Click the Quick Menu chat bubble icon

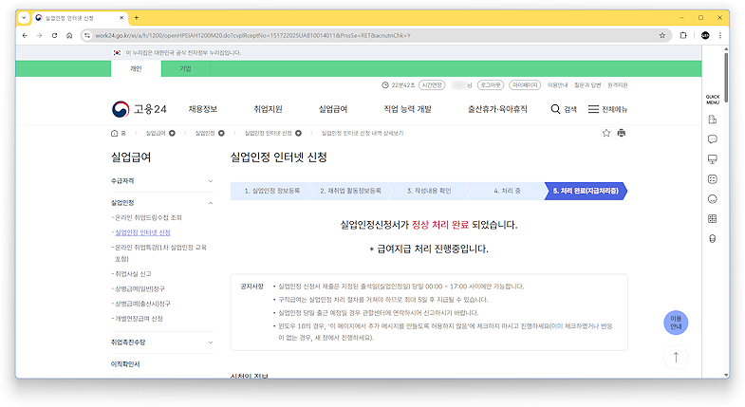coord(712,139)
